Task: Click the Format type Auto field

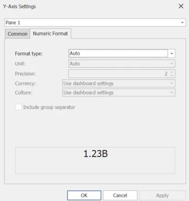Action: [x=118, y=53]
